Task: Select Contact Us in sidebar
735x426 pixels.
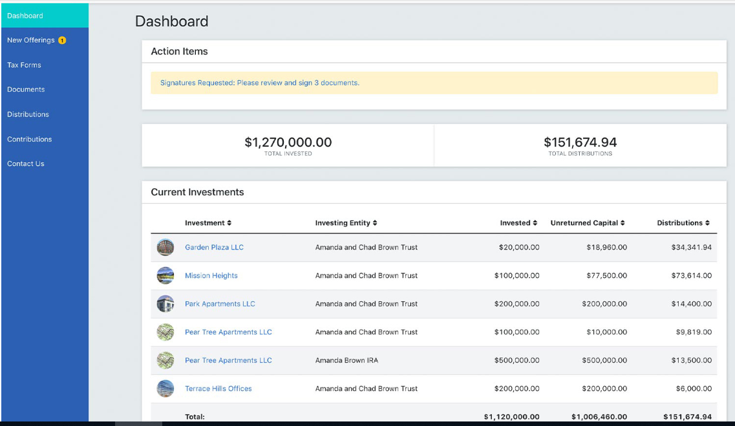Action: point(26,164)
